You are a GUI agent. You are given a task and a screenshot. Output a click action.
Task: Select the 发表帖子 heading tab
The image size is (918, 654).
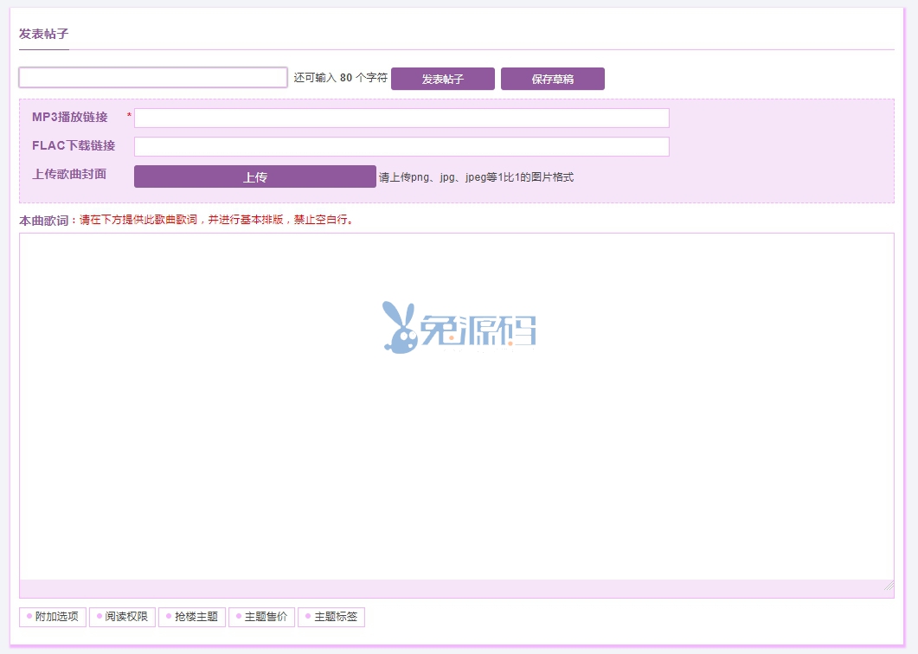(x=43, y=35)
